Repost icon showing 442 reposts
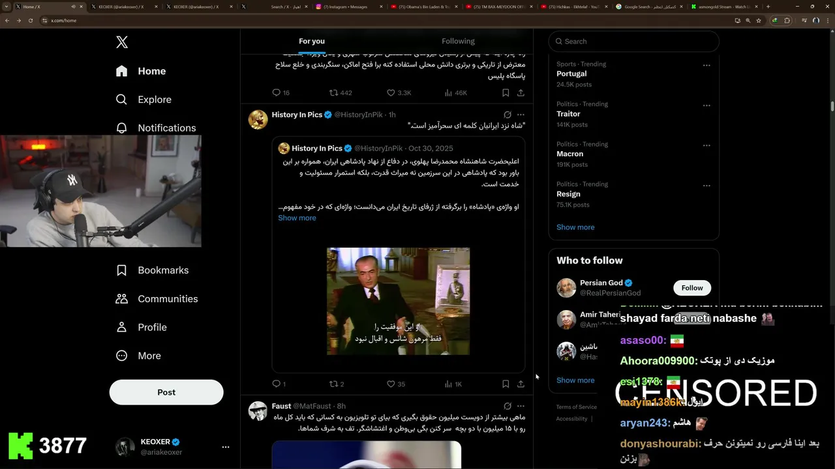Screen dimensions: 835x469 (x=333, y=92)
